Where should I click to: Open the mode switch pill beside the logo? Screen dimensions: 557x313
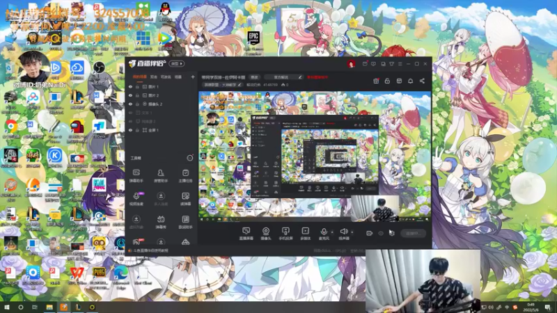pyautogui.click(x=177, y=64)
